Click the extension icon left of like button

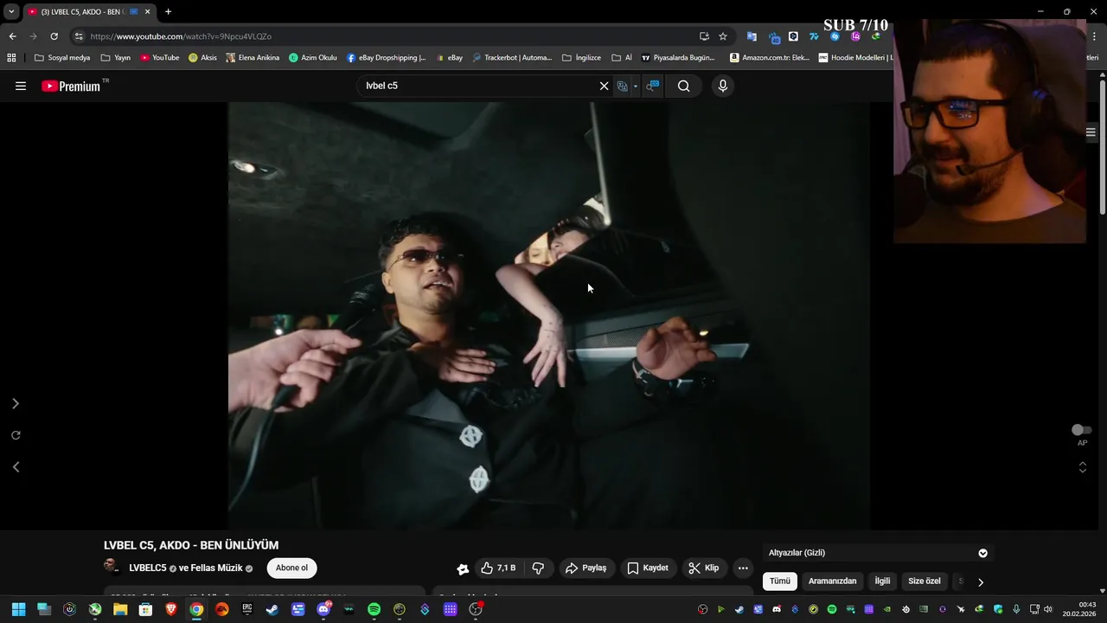(x=463, y=568)
